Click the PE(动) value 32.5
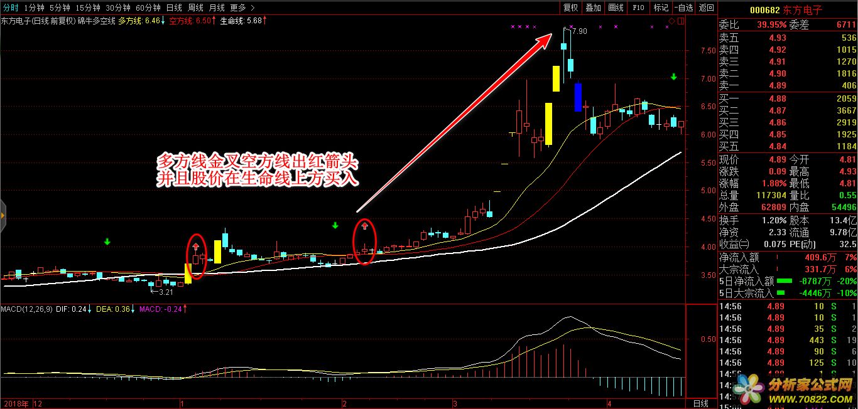 (x=848, y=244)
